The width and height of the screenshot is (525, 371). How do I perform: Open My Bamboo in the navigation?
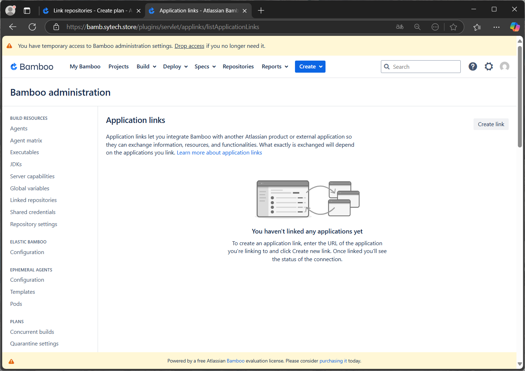point(85,67)
